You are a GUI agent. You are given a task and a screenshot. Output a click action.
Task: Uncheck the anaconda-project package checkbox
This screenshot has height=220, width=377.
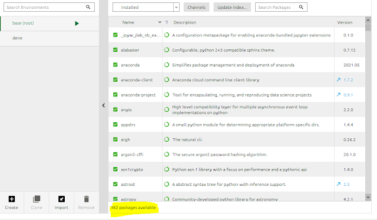115,94
